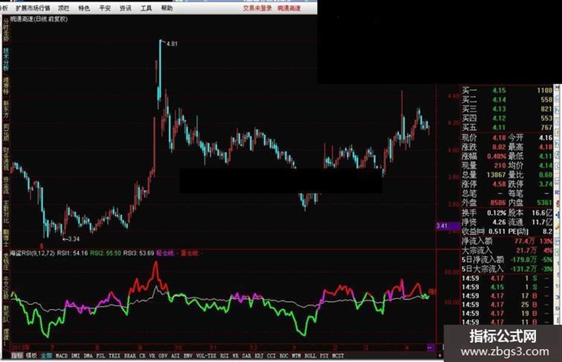The height and width of the screenshot is (362, 562).
Task: Click the scroll arrow right of MCST
Action: [x=439, y=355]
